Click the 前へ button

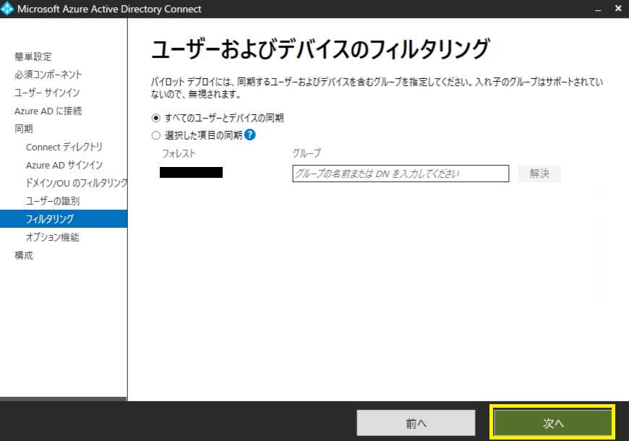tap(416, 423)
